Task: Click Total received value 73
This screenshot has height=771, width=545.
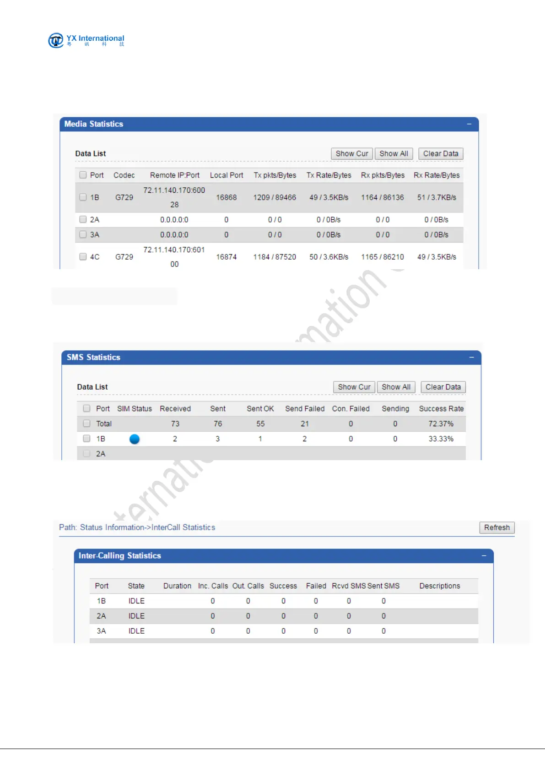Action: click(175, 424)
